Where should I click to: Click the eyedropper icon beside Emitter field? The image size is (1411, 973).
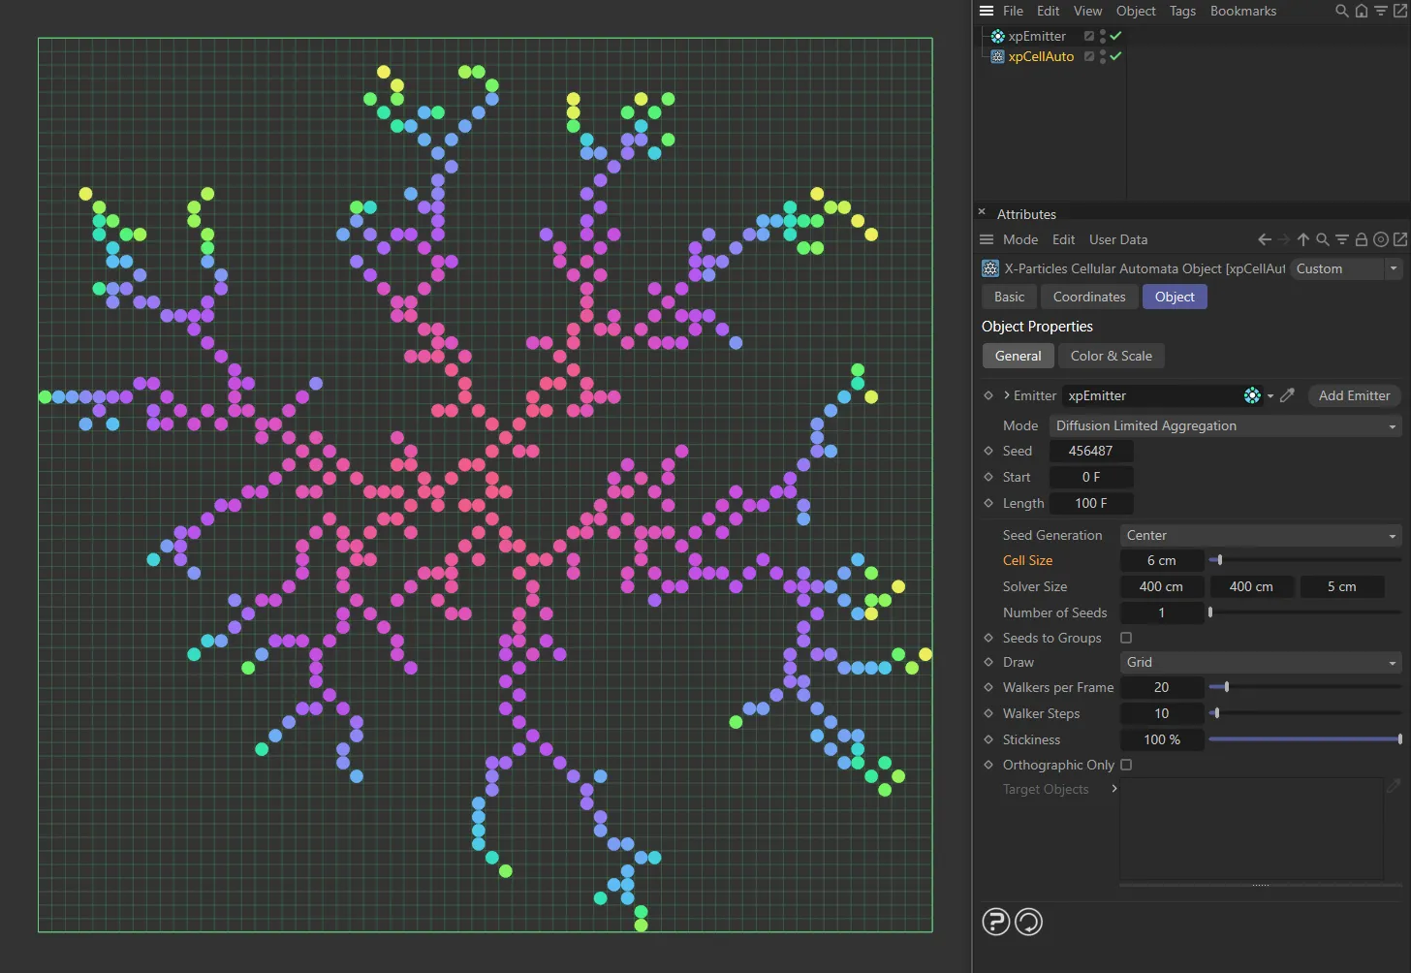tap(1287, 395)
